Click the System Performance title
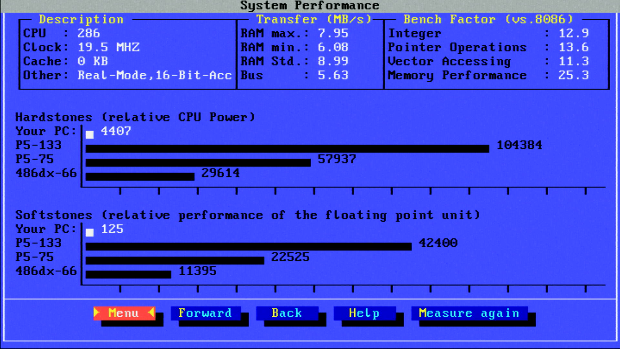This screenshot has width=620, height=349. (310, 6)
